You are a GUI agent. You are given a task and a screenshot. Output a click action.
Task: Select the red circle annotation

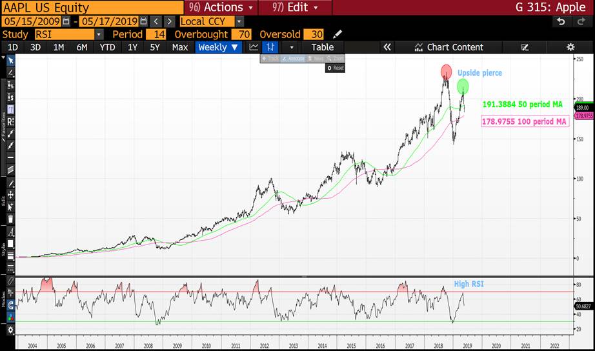click(447, 72)
